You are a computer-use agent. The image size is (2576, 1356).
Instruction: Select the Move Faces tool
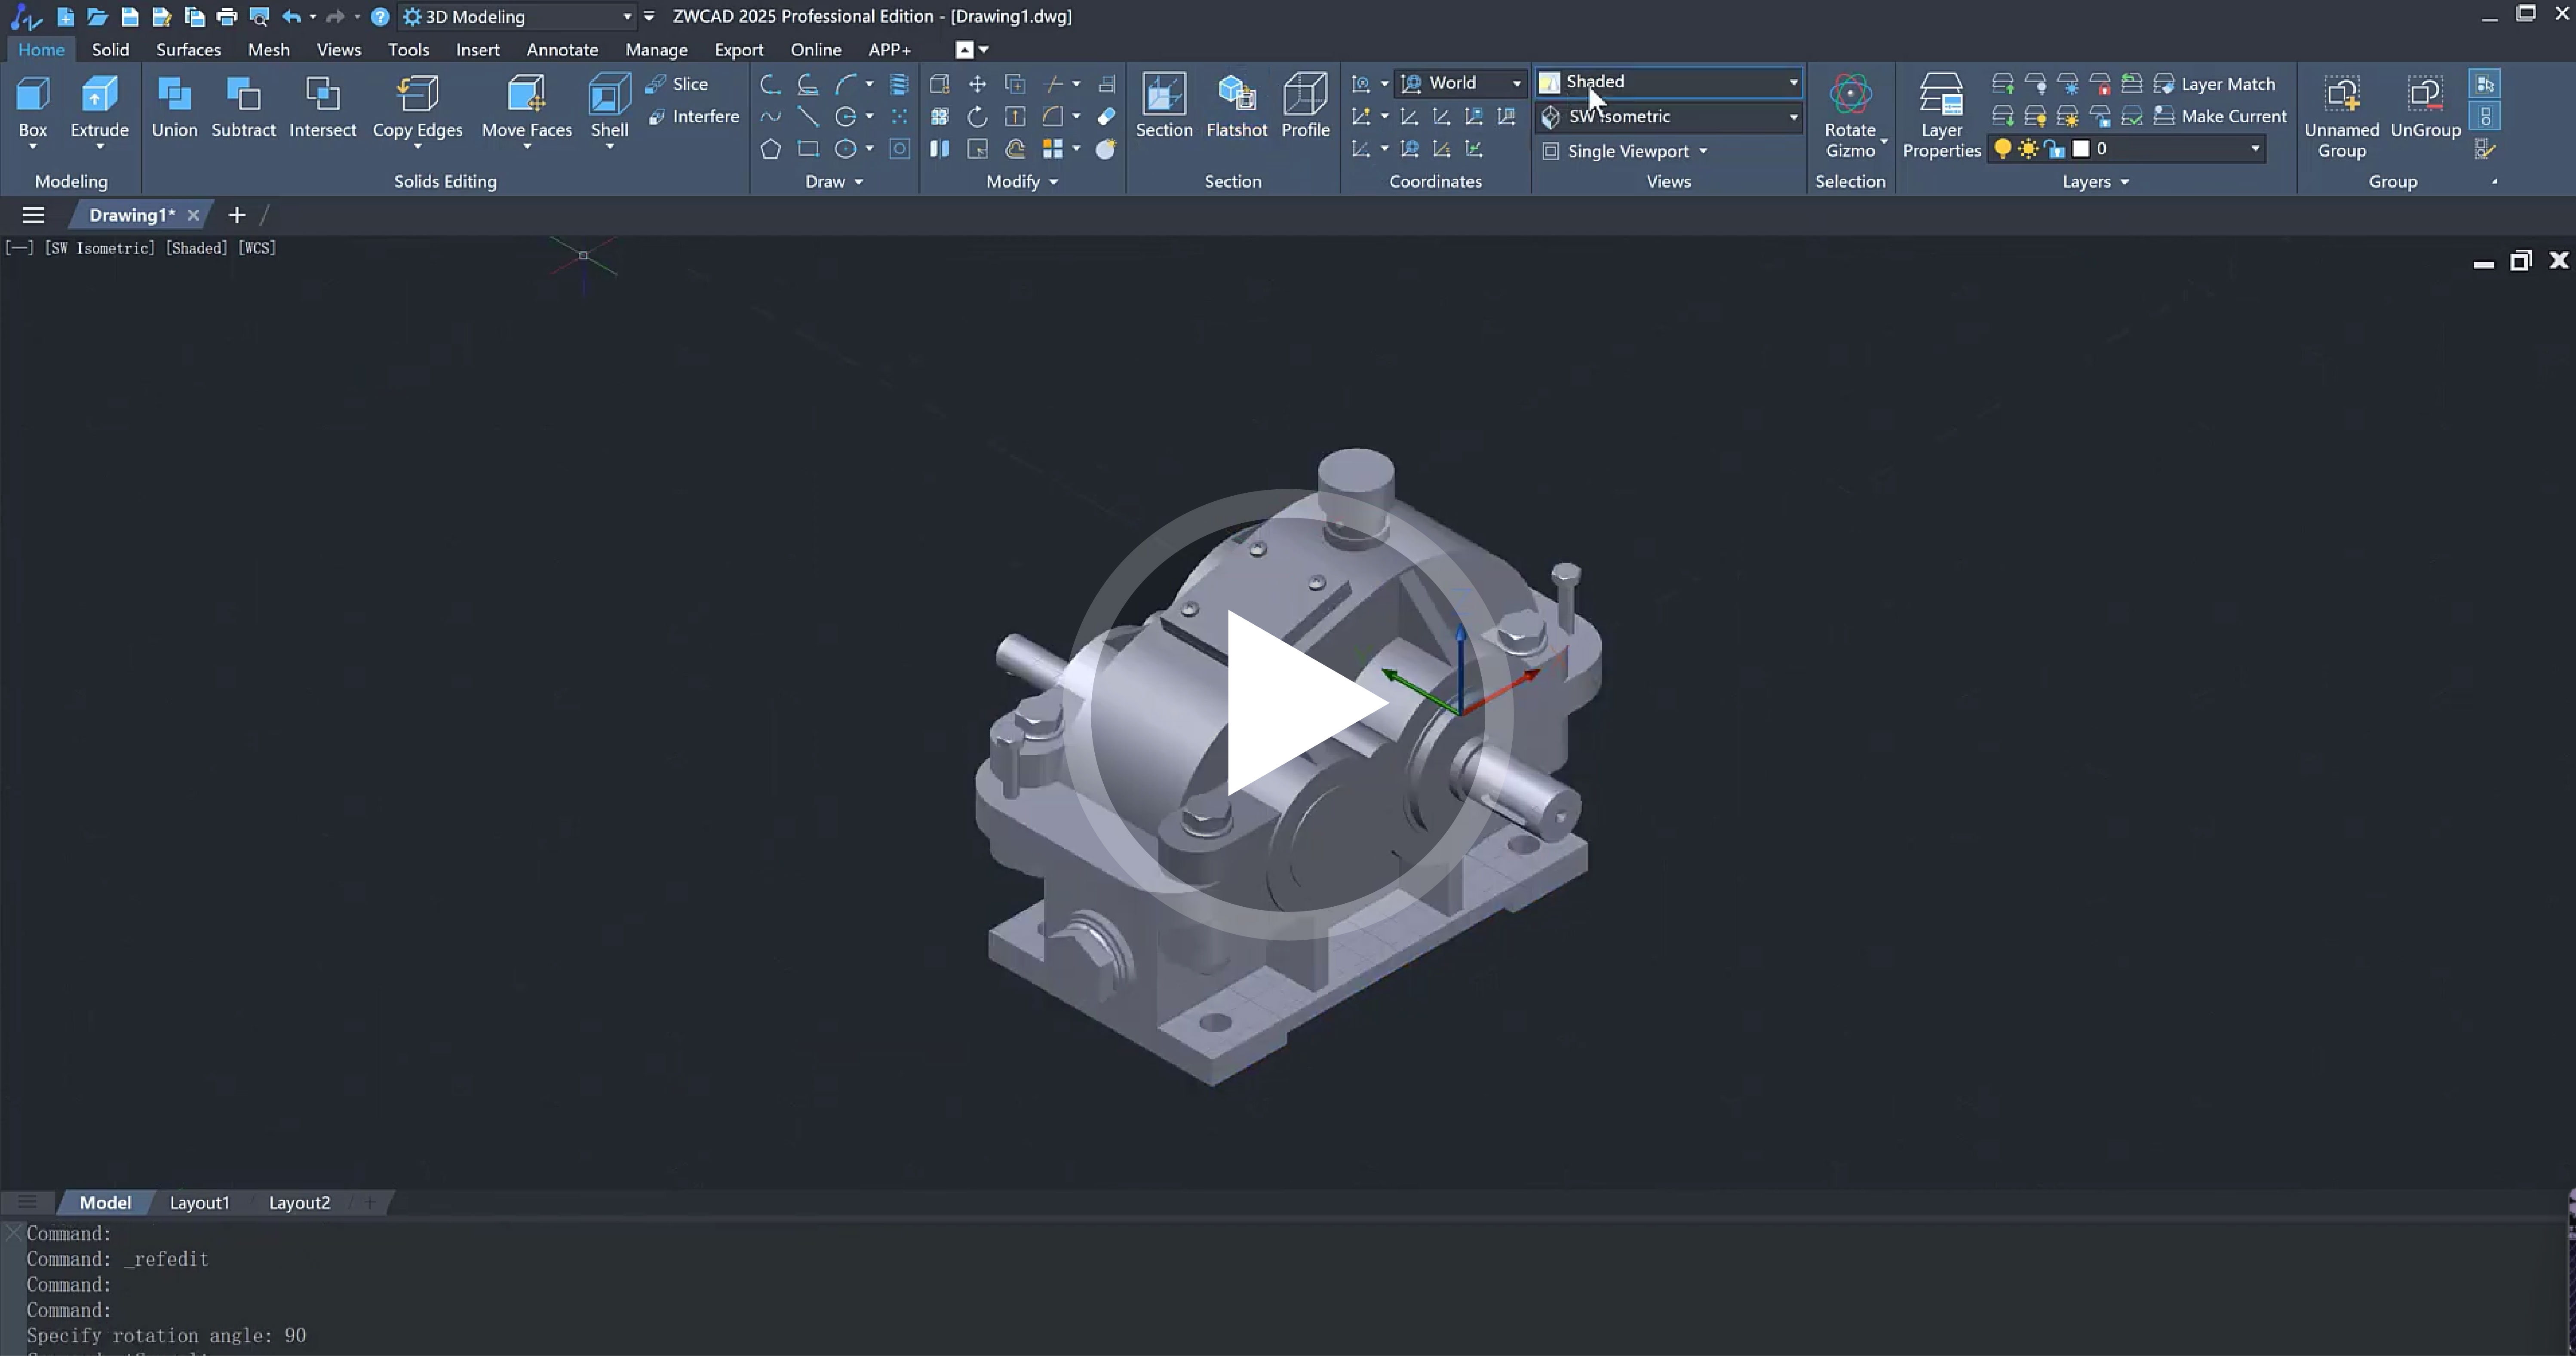[x=527, y=107]
